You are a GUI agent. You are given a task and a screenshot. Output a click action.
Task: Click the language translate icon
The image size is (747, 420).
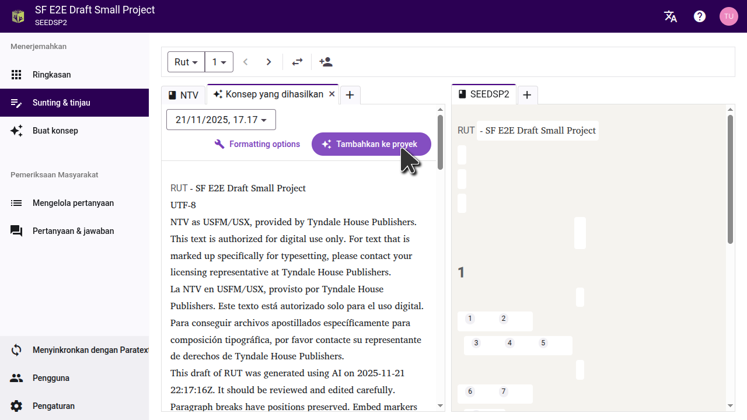[x=671, y=16]
